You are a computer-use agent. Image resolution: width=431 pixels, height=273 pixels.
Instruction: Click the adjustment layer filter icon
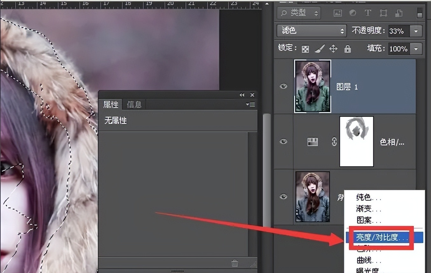(352, 13)
